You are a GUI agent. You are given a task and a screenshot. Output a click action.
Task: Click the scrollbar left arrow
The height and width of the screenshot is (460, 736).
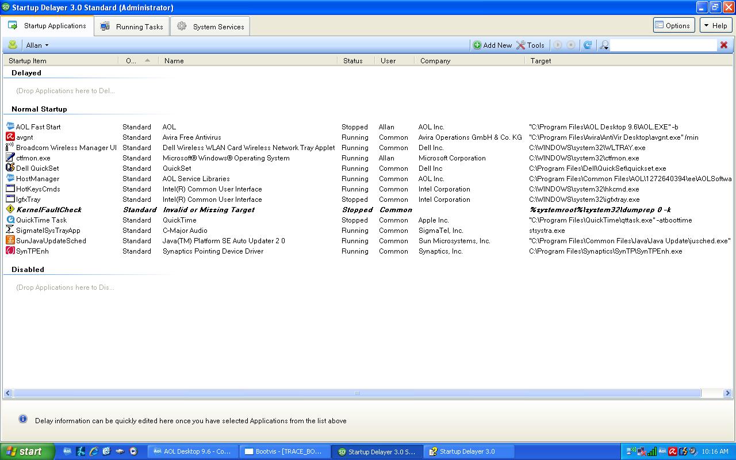tap(8, 393)
